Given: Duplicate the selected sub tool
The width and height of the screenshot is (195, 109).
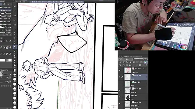Looking at the screenshot, I should (7, 35).
